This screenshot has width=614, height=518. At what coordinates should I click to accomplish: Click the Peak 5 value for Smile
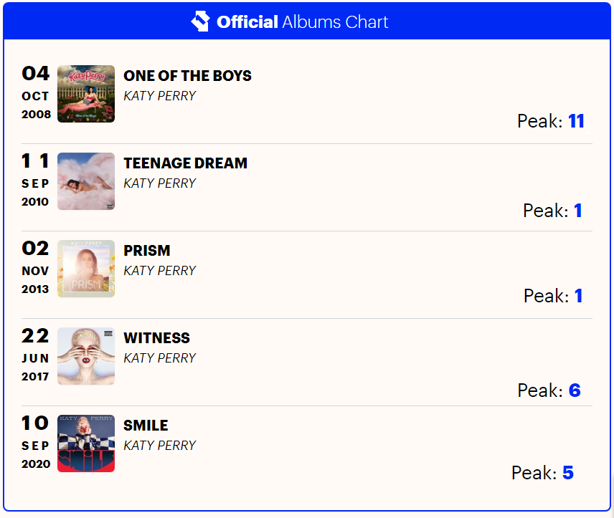tap(567, 473)
